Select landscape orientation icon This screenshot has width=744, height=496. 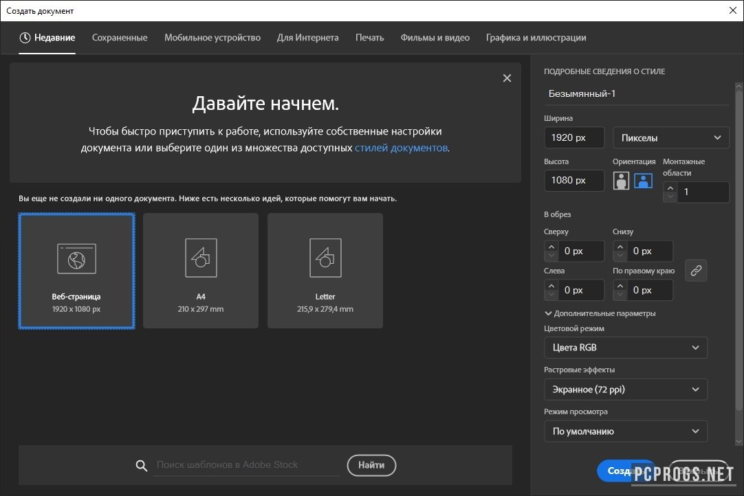click(x=644, y=181)
